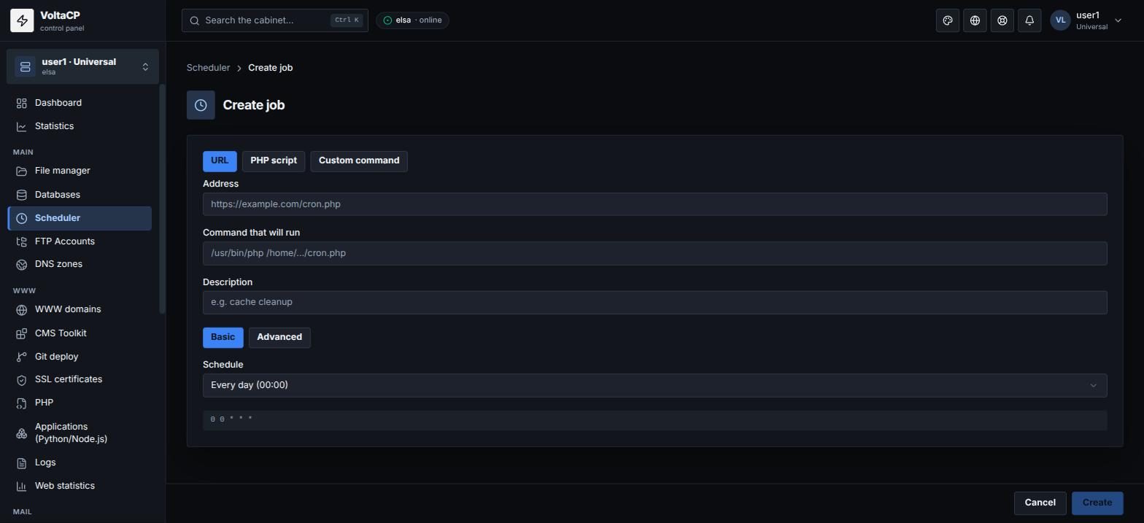Click the File manager folder icon
1144x523 pixels.
[22, 171]
